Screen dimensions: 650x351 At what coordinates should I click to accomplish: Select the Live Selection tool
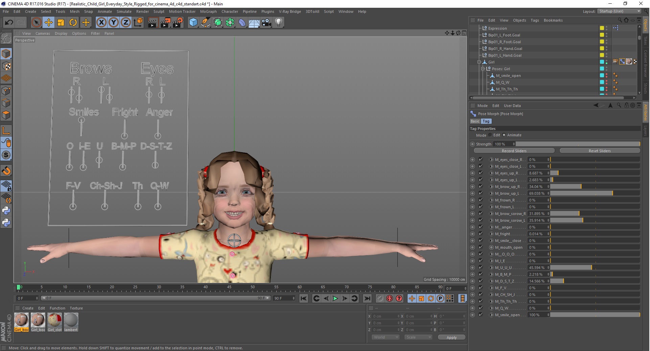[x=36, y=23]
